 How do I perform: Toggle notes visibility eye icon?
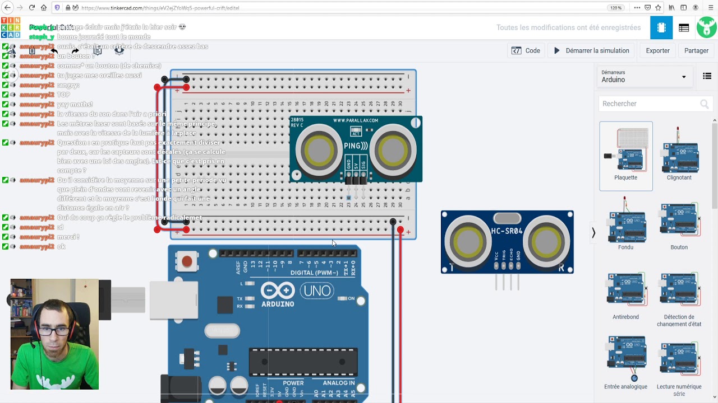click(119, 50)
